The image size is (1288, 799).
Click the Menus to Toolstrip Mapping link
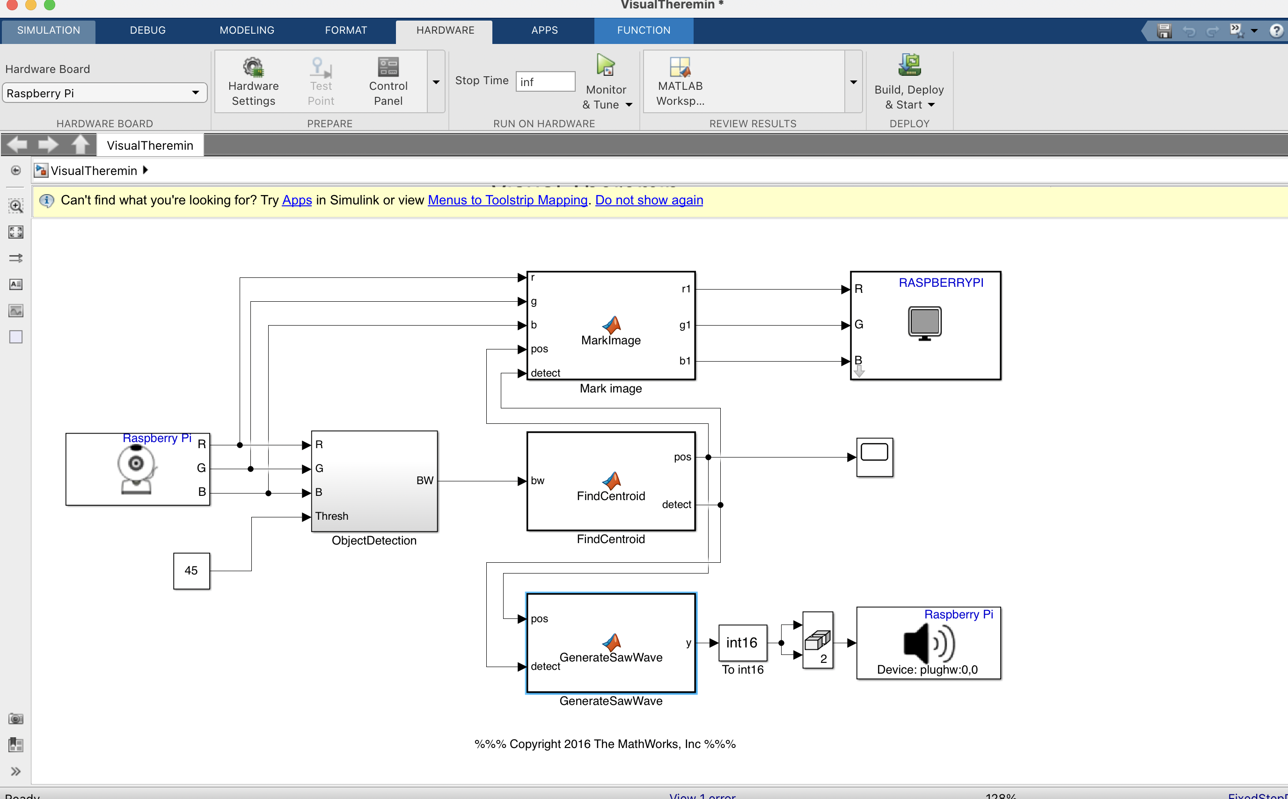[507, 200]
